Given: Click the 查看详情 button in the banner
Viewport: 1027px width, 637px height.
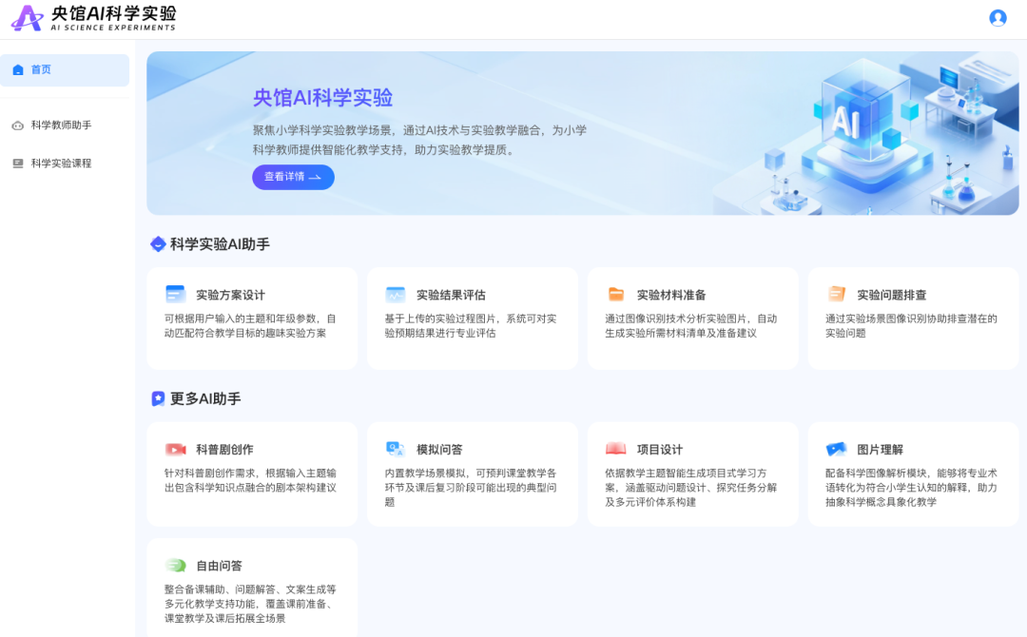Looking at the screenshot, I should (292, 177).
